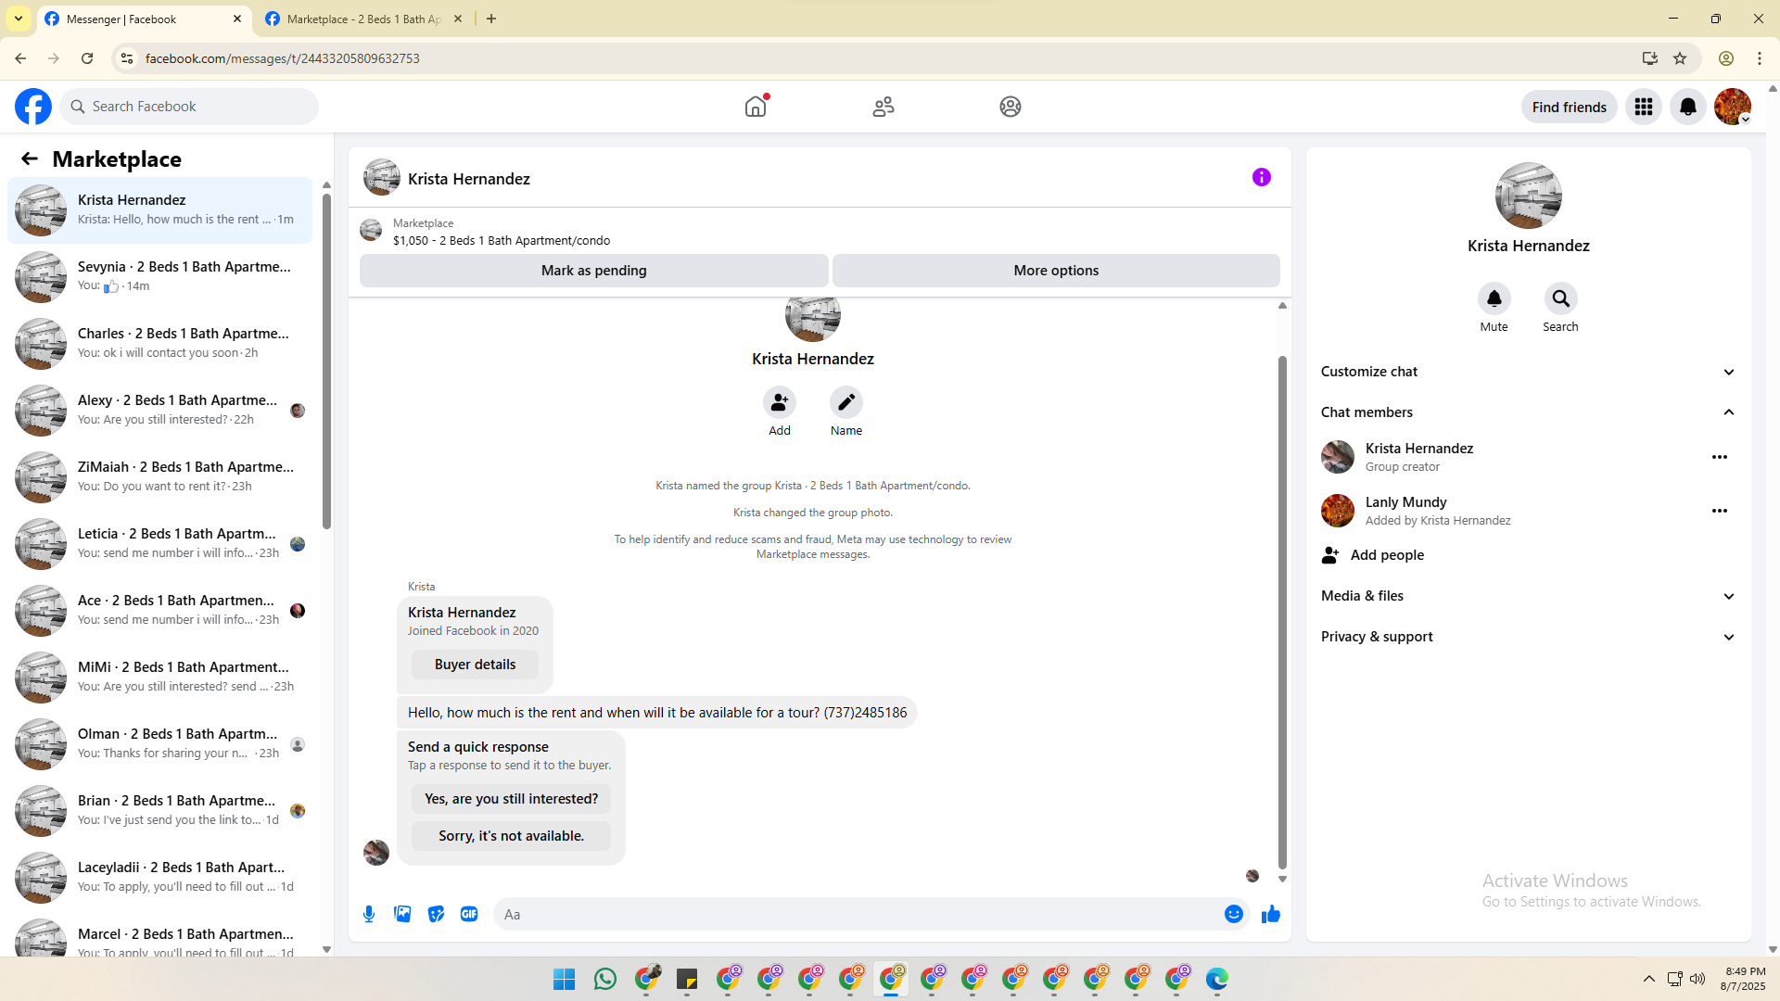Click the message input box

tap(858, 914)
